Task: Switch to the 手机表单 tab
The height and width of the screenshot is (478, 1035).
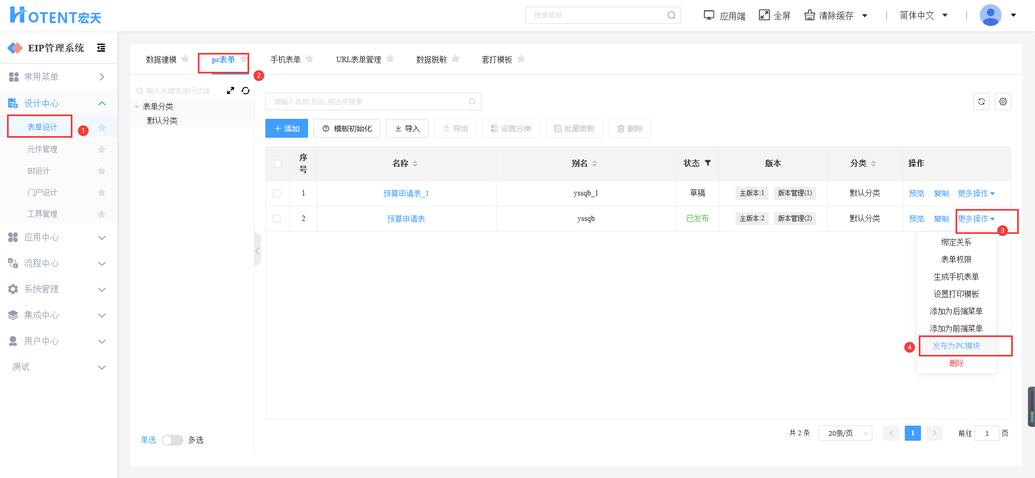Action: click(x=285, y=59)
